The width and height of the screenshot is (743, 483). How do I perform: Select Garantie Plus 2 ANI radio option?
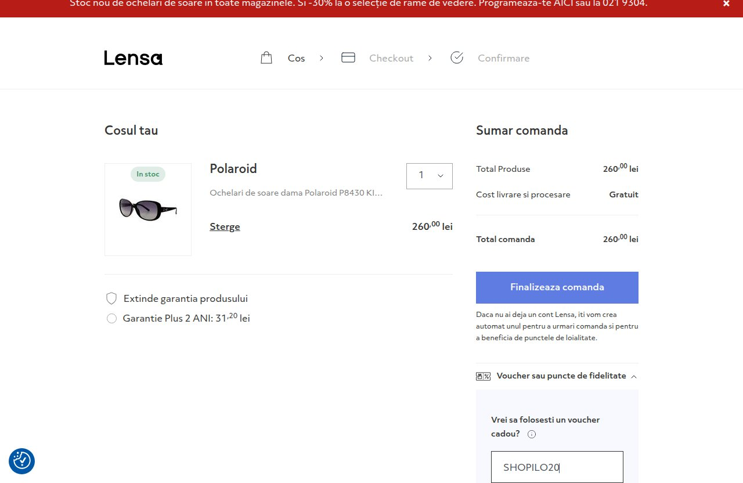[112, 318]
